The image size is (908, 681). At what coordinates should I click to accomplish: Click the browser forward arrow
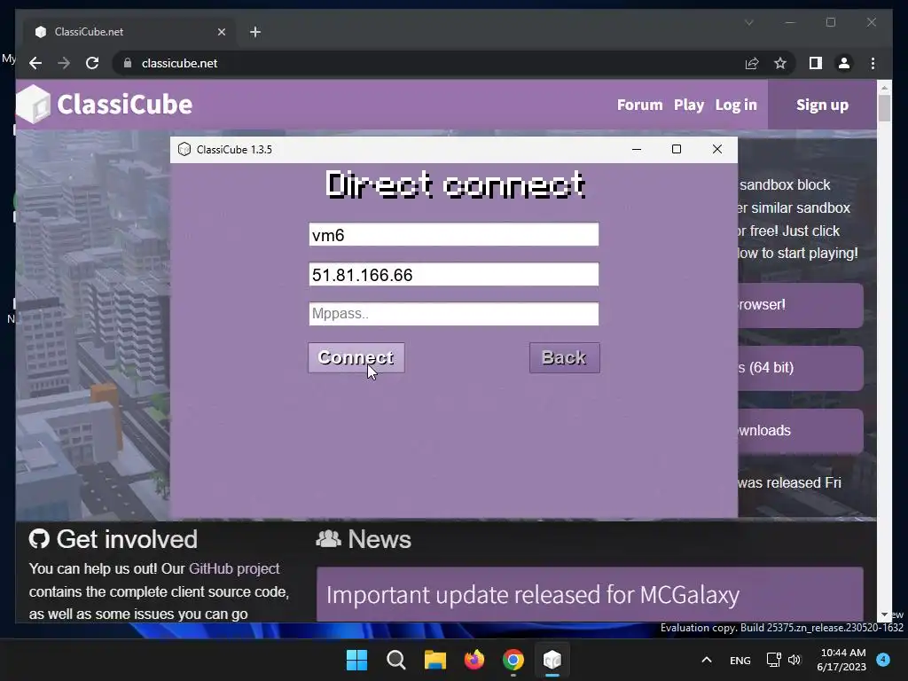point(64,63)
